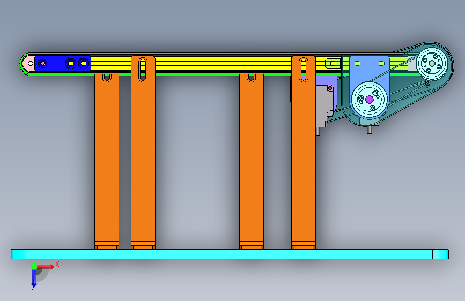The width and height of the screenshot is (465, 301).
Task: Select the lower timing pulley with magenta center
Action: 369,100
